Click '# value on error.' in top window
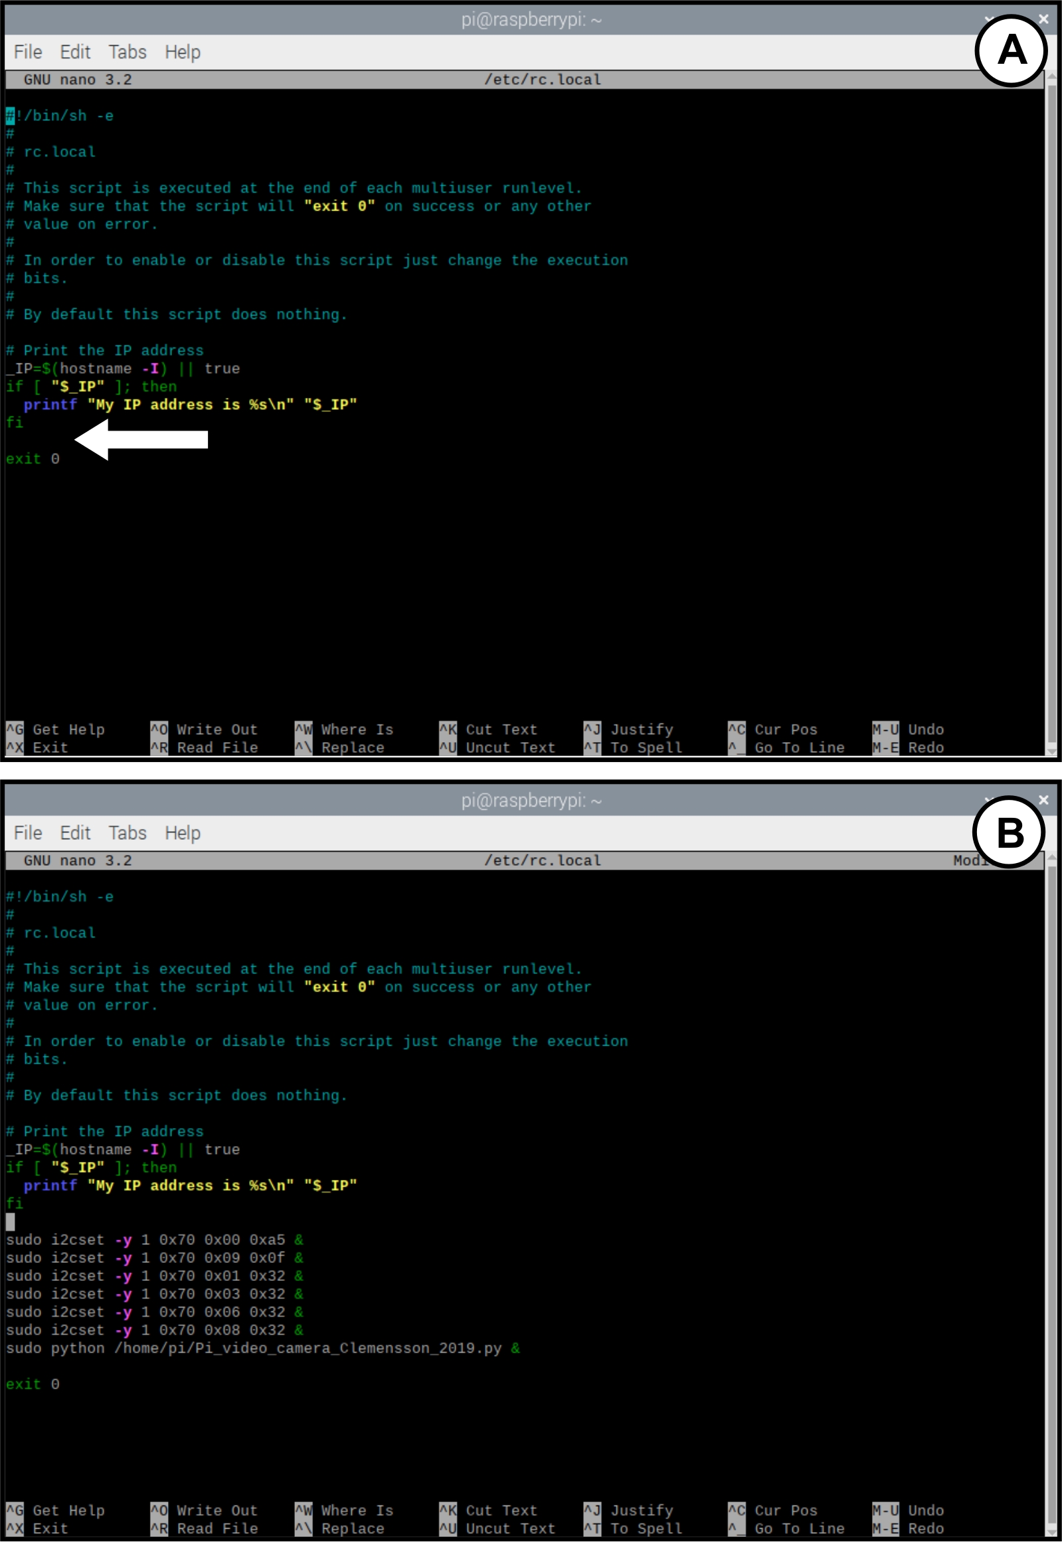 [x=82, y=225]
